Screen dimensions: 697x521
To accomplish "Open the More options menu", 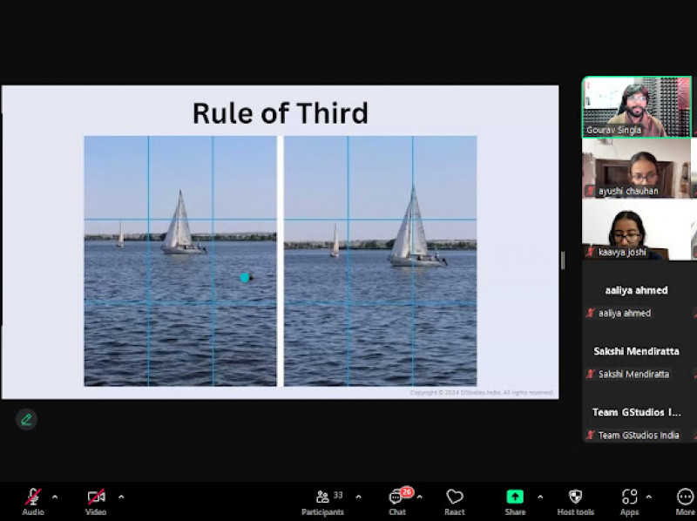I will point(685,497).
